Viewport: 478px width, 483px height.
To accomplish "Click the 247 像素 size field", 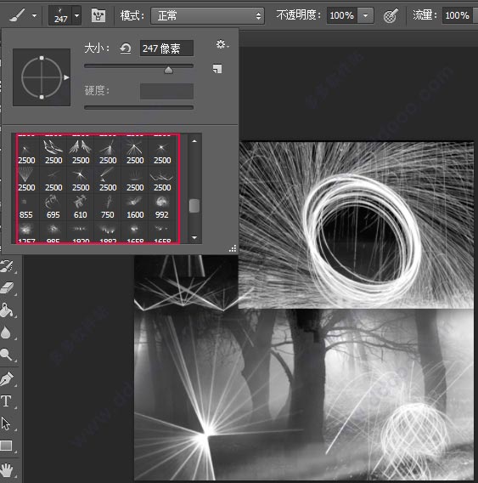I will 166,48.
